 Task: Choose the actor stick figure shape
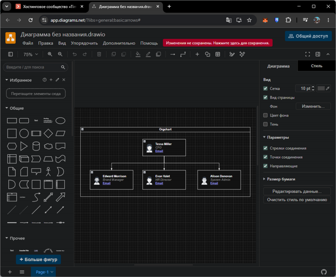(x=48, y=172)
